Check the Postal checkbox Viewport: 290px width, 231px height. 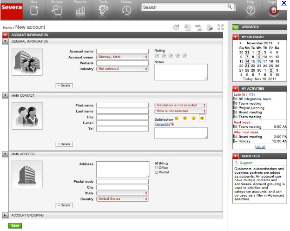point(157,172)
